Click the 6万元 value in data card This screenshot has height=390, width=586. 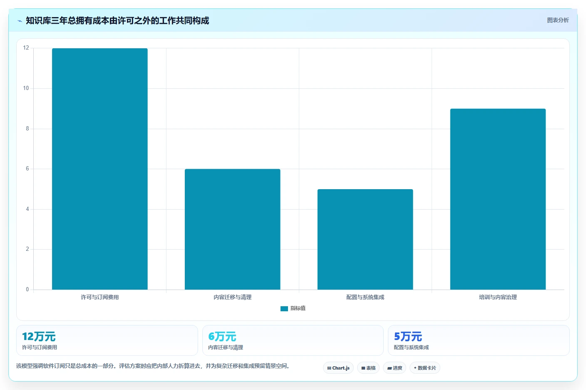pyautogui.click(x=222, y=337)
